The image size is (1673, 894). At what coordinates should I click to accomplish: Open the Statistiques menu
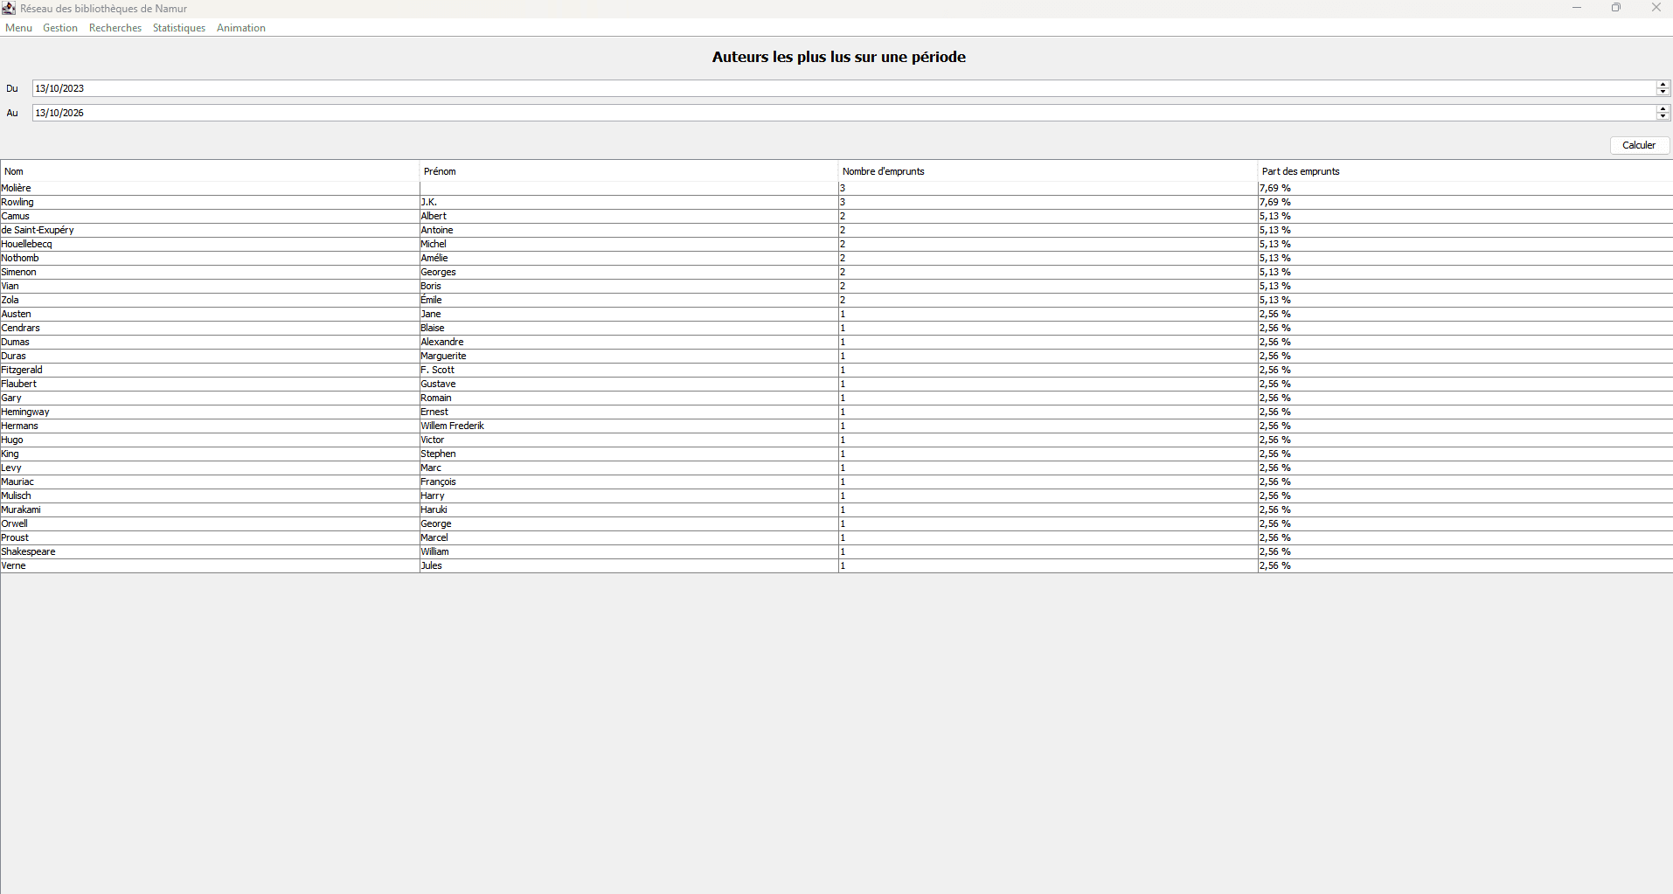[x=179, y=28]
